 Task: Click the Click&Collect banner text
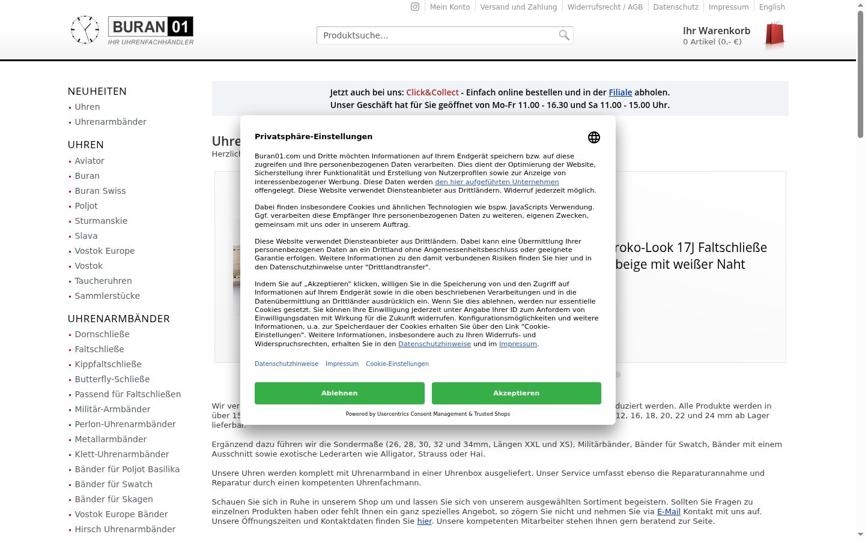pyautogui.click(x=432, y=92)
